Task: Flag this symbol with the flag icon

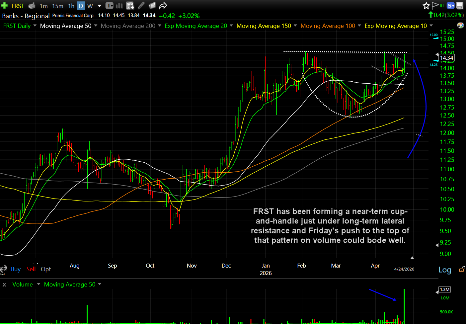Action: (435, 5)
